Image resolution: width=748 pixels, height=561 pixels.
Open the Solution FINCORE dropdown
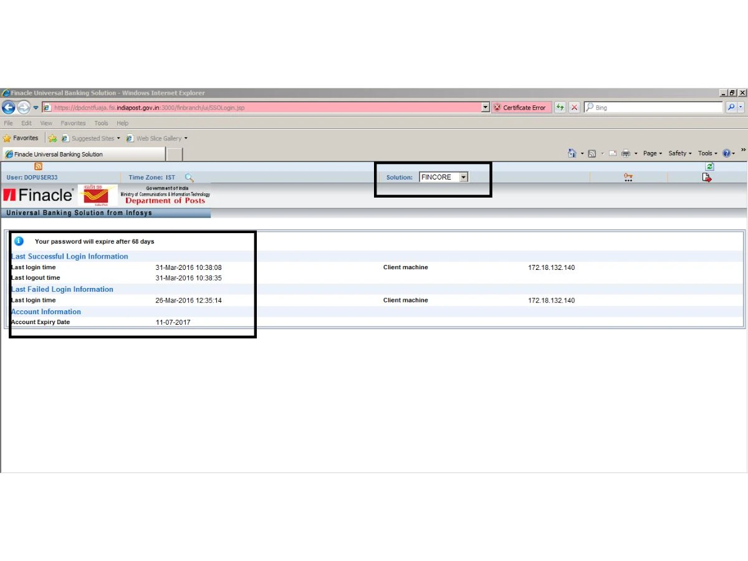463,177
